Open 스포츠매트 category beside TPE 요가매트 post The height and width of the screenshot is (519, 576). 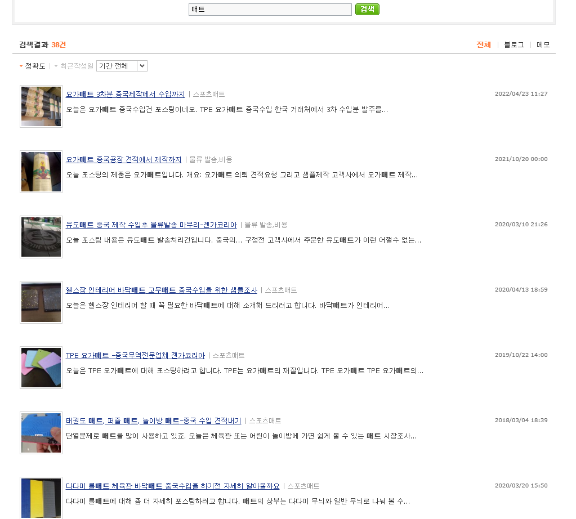pyautogui.click(x=229, y=355)
